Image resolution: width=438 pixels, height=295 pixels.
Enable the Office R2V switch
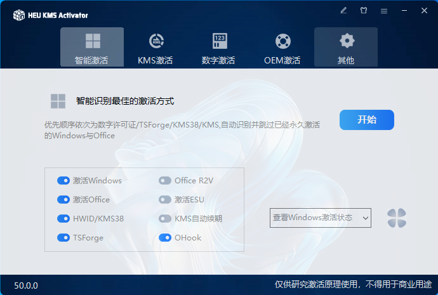[x=165, y=180]
